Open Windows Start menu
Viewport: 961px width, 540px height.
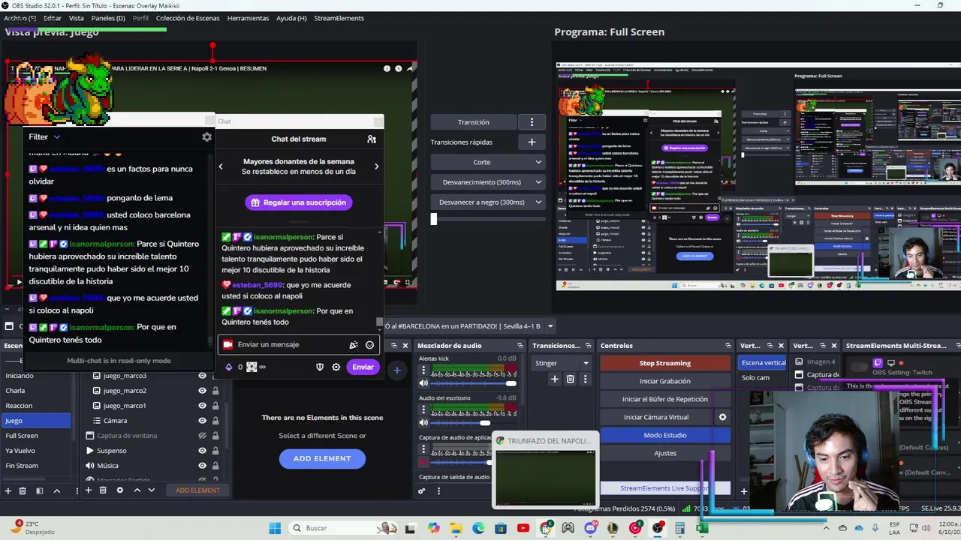click(275, 528)
